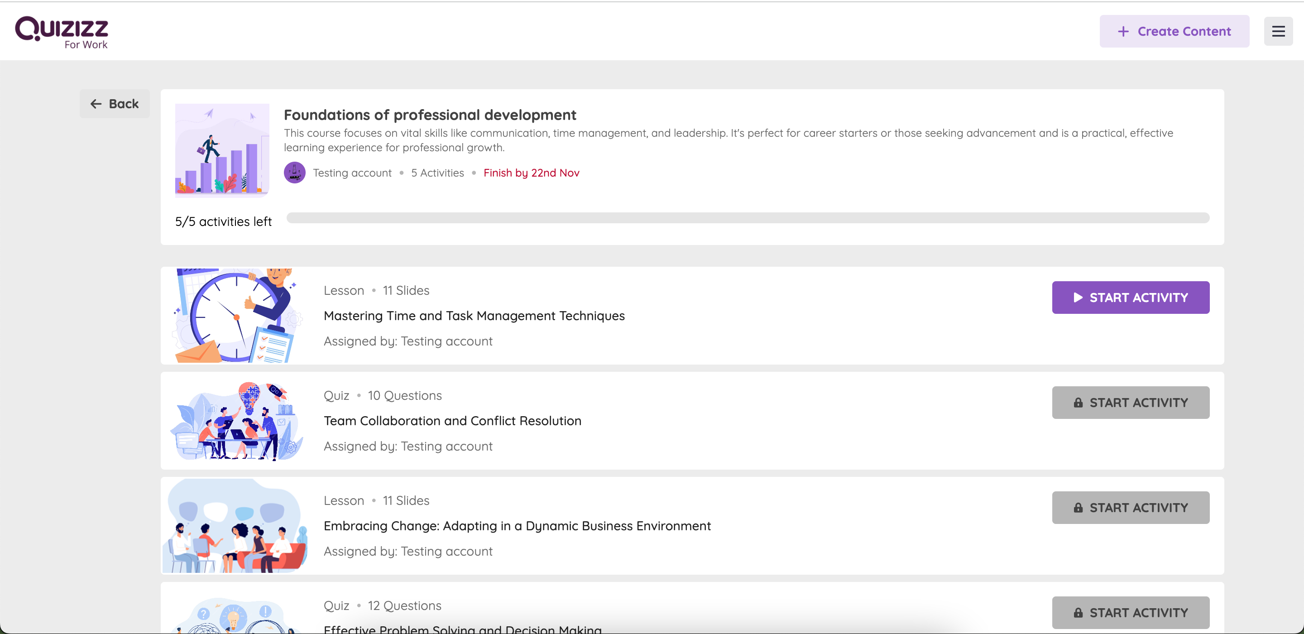Click plus icon in Create Content

tap(1123, 31)
